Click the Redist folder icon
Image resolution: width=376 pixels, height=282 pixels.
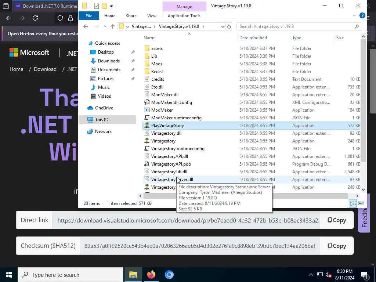pyautogui.click(x=147, y=72)
